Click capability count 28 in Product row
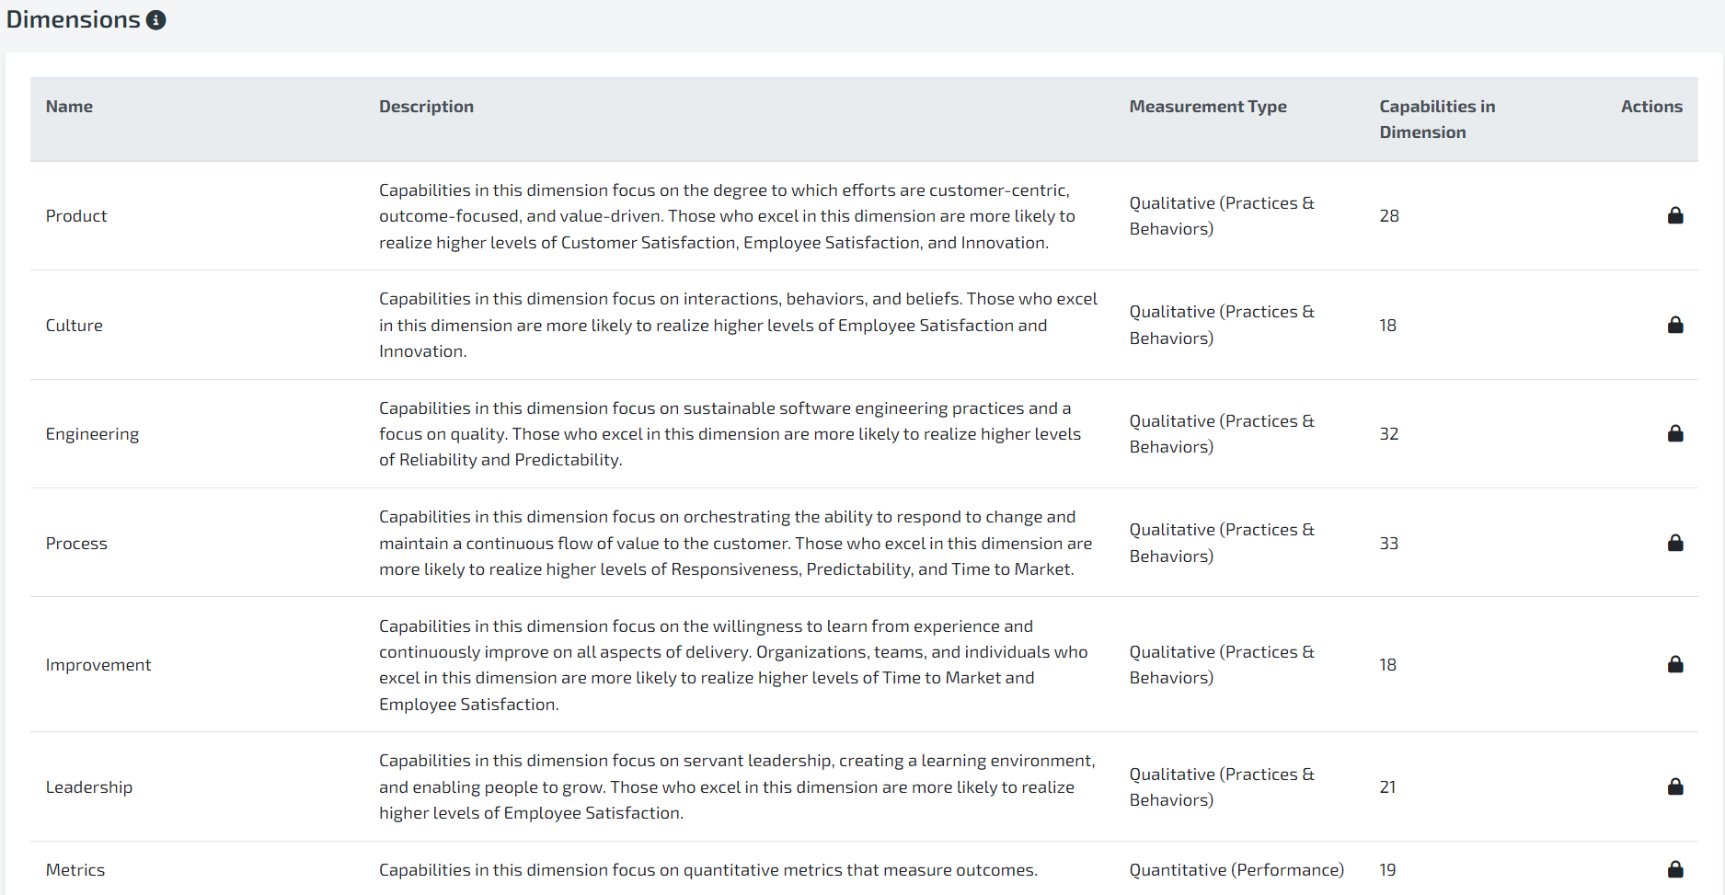 1389,216
